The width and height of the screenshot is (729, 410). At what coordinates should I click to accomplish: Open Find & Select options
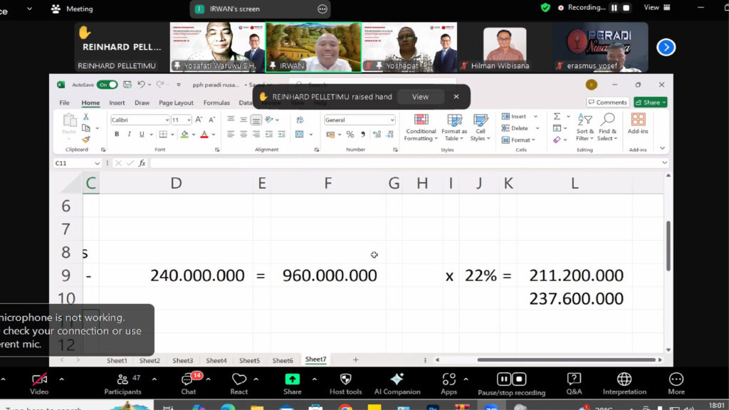click(607, 127)
